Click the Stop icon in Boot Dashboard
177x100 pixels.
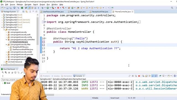(9, 72)
